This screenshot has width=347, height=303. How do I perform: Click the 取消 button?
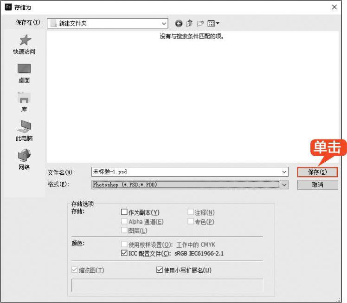click(x=318, y=184)
